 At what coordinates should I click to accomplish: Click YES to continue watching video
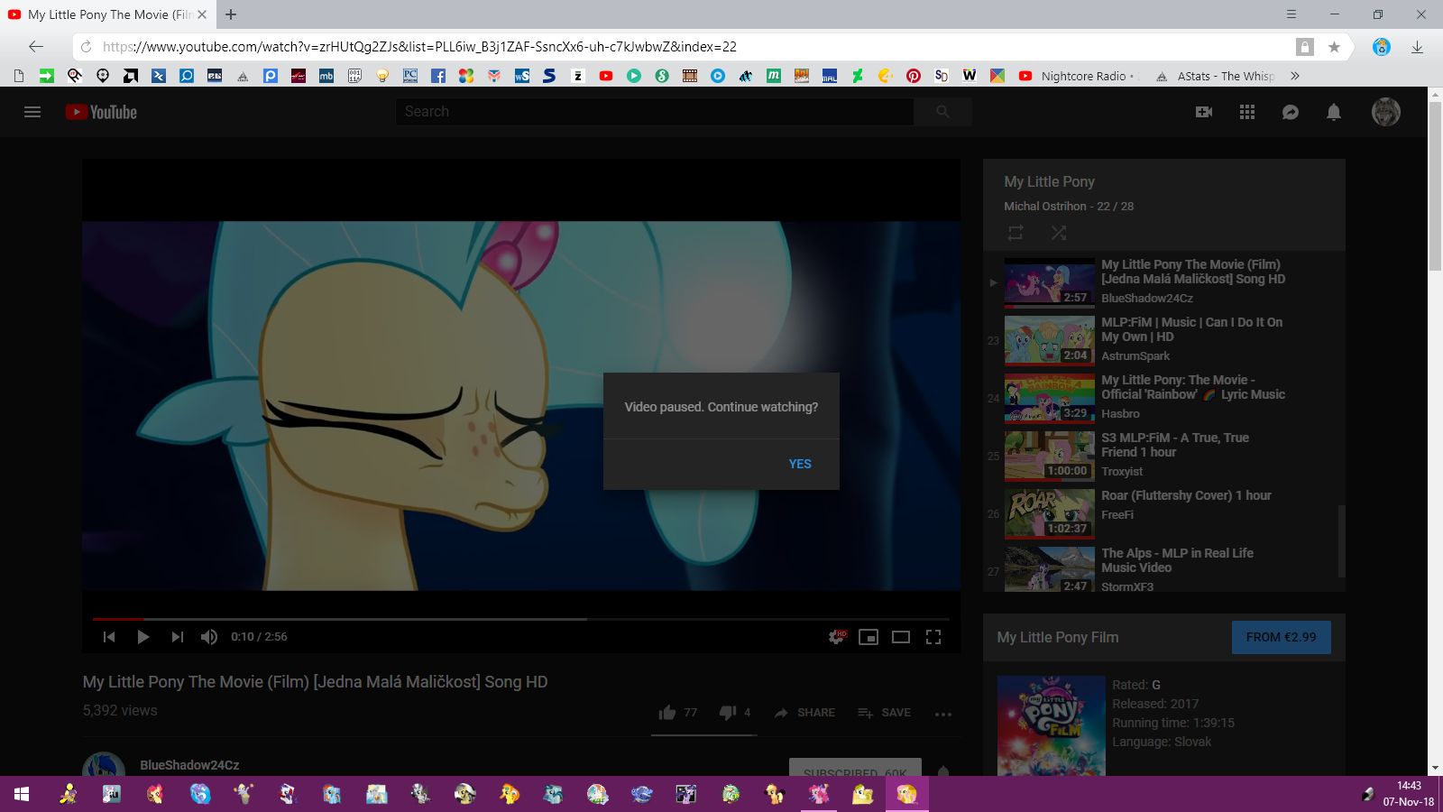799,464
